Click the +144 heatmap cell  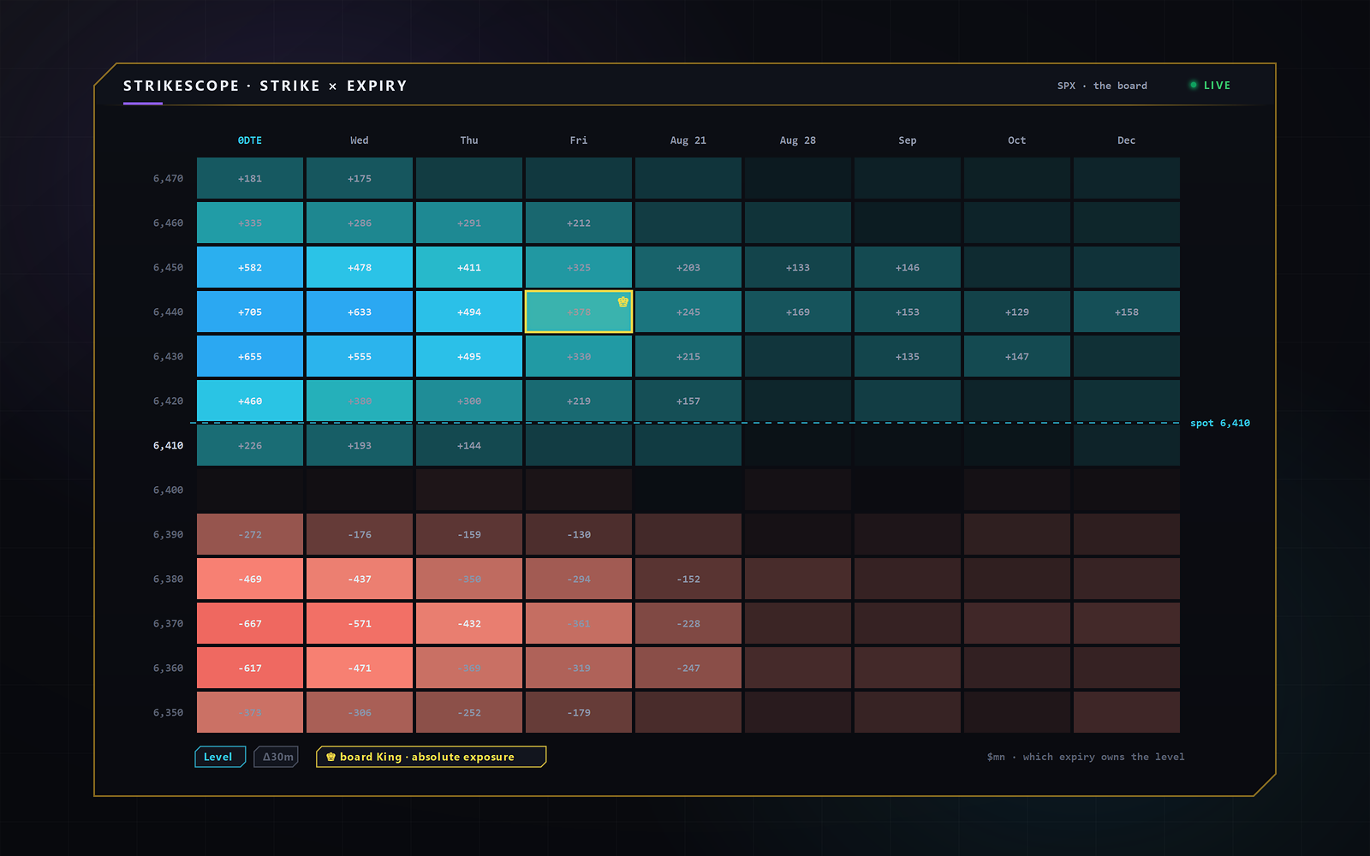click(469, 445)
